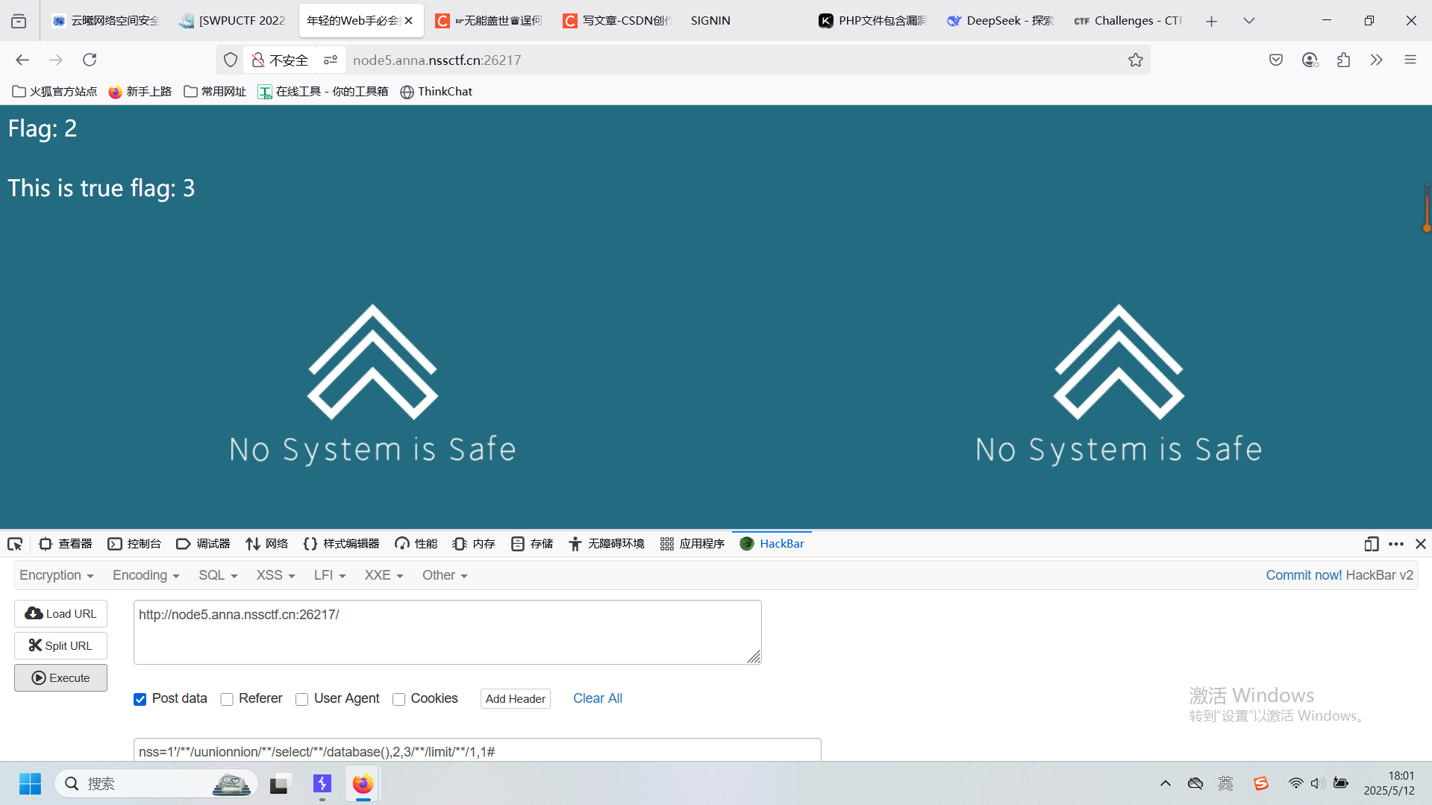Click the Add Header button
The width and height of the screenshot is (1432, 805).
[x=515, y=698]
